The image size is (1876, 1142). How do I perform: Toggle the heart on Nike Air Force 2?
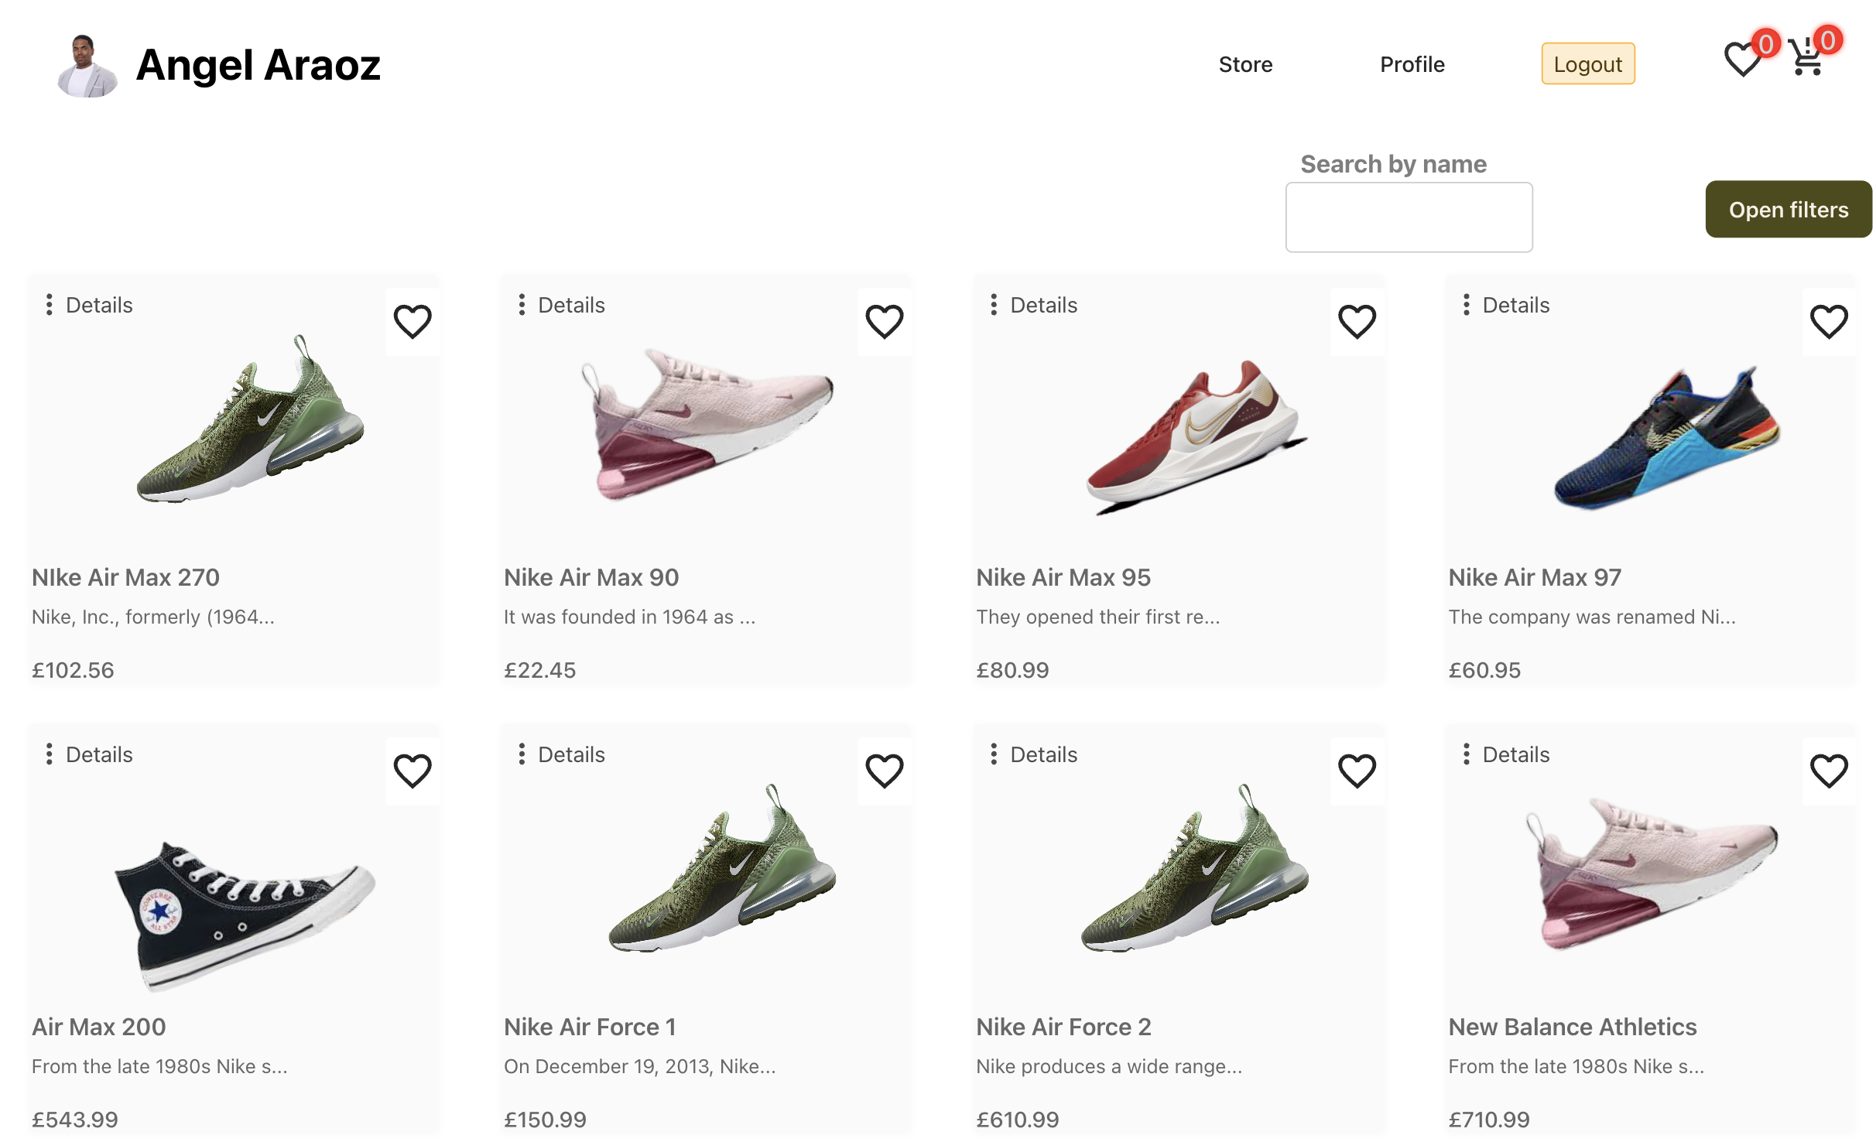pos(1357,771)
